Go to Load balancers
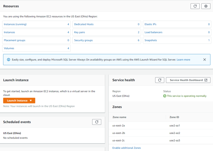Image resolution: width=213 pixels, height=151 pixels. coord(153,32)
